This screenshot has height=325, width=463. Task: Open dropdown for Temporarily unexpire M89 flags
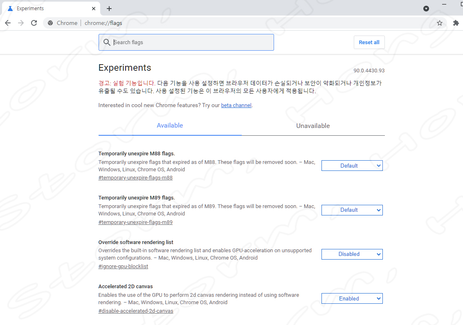[352, 210]
